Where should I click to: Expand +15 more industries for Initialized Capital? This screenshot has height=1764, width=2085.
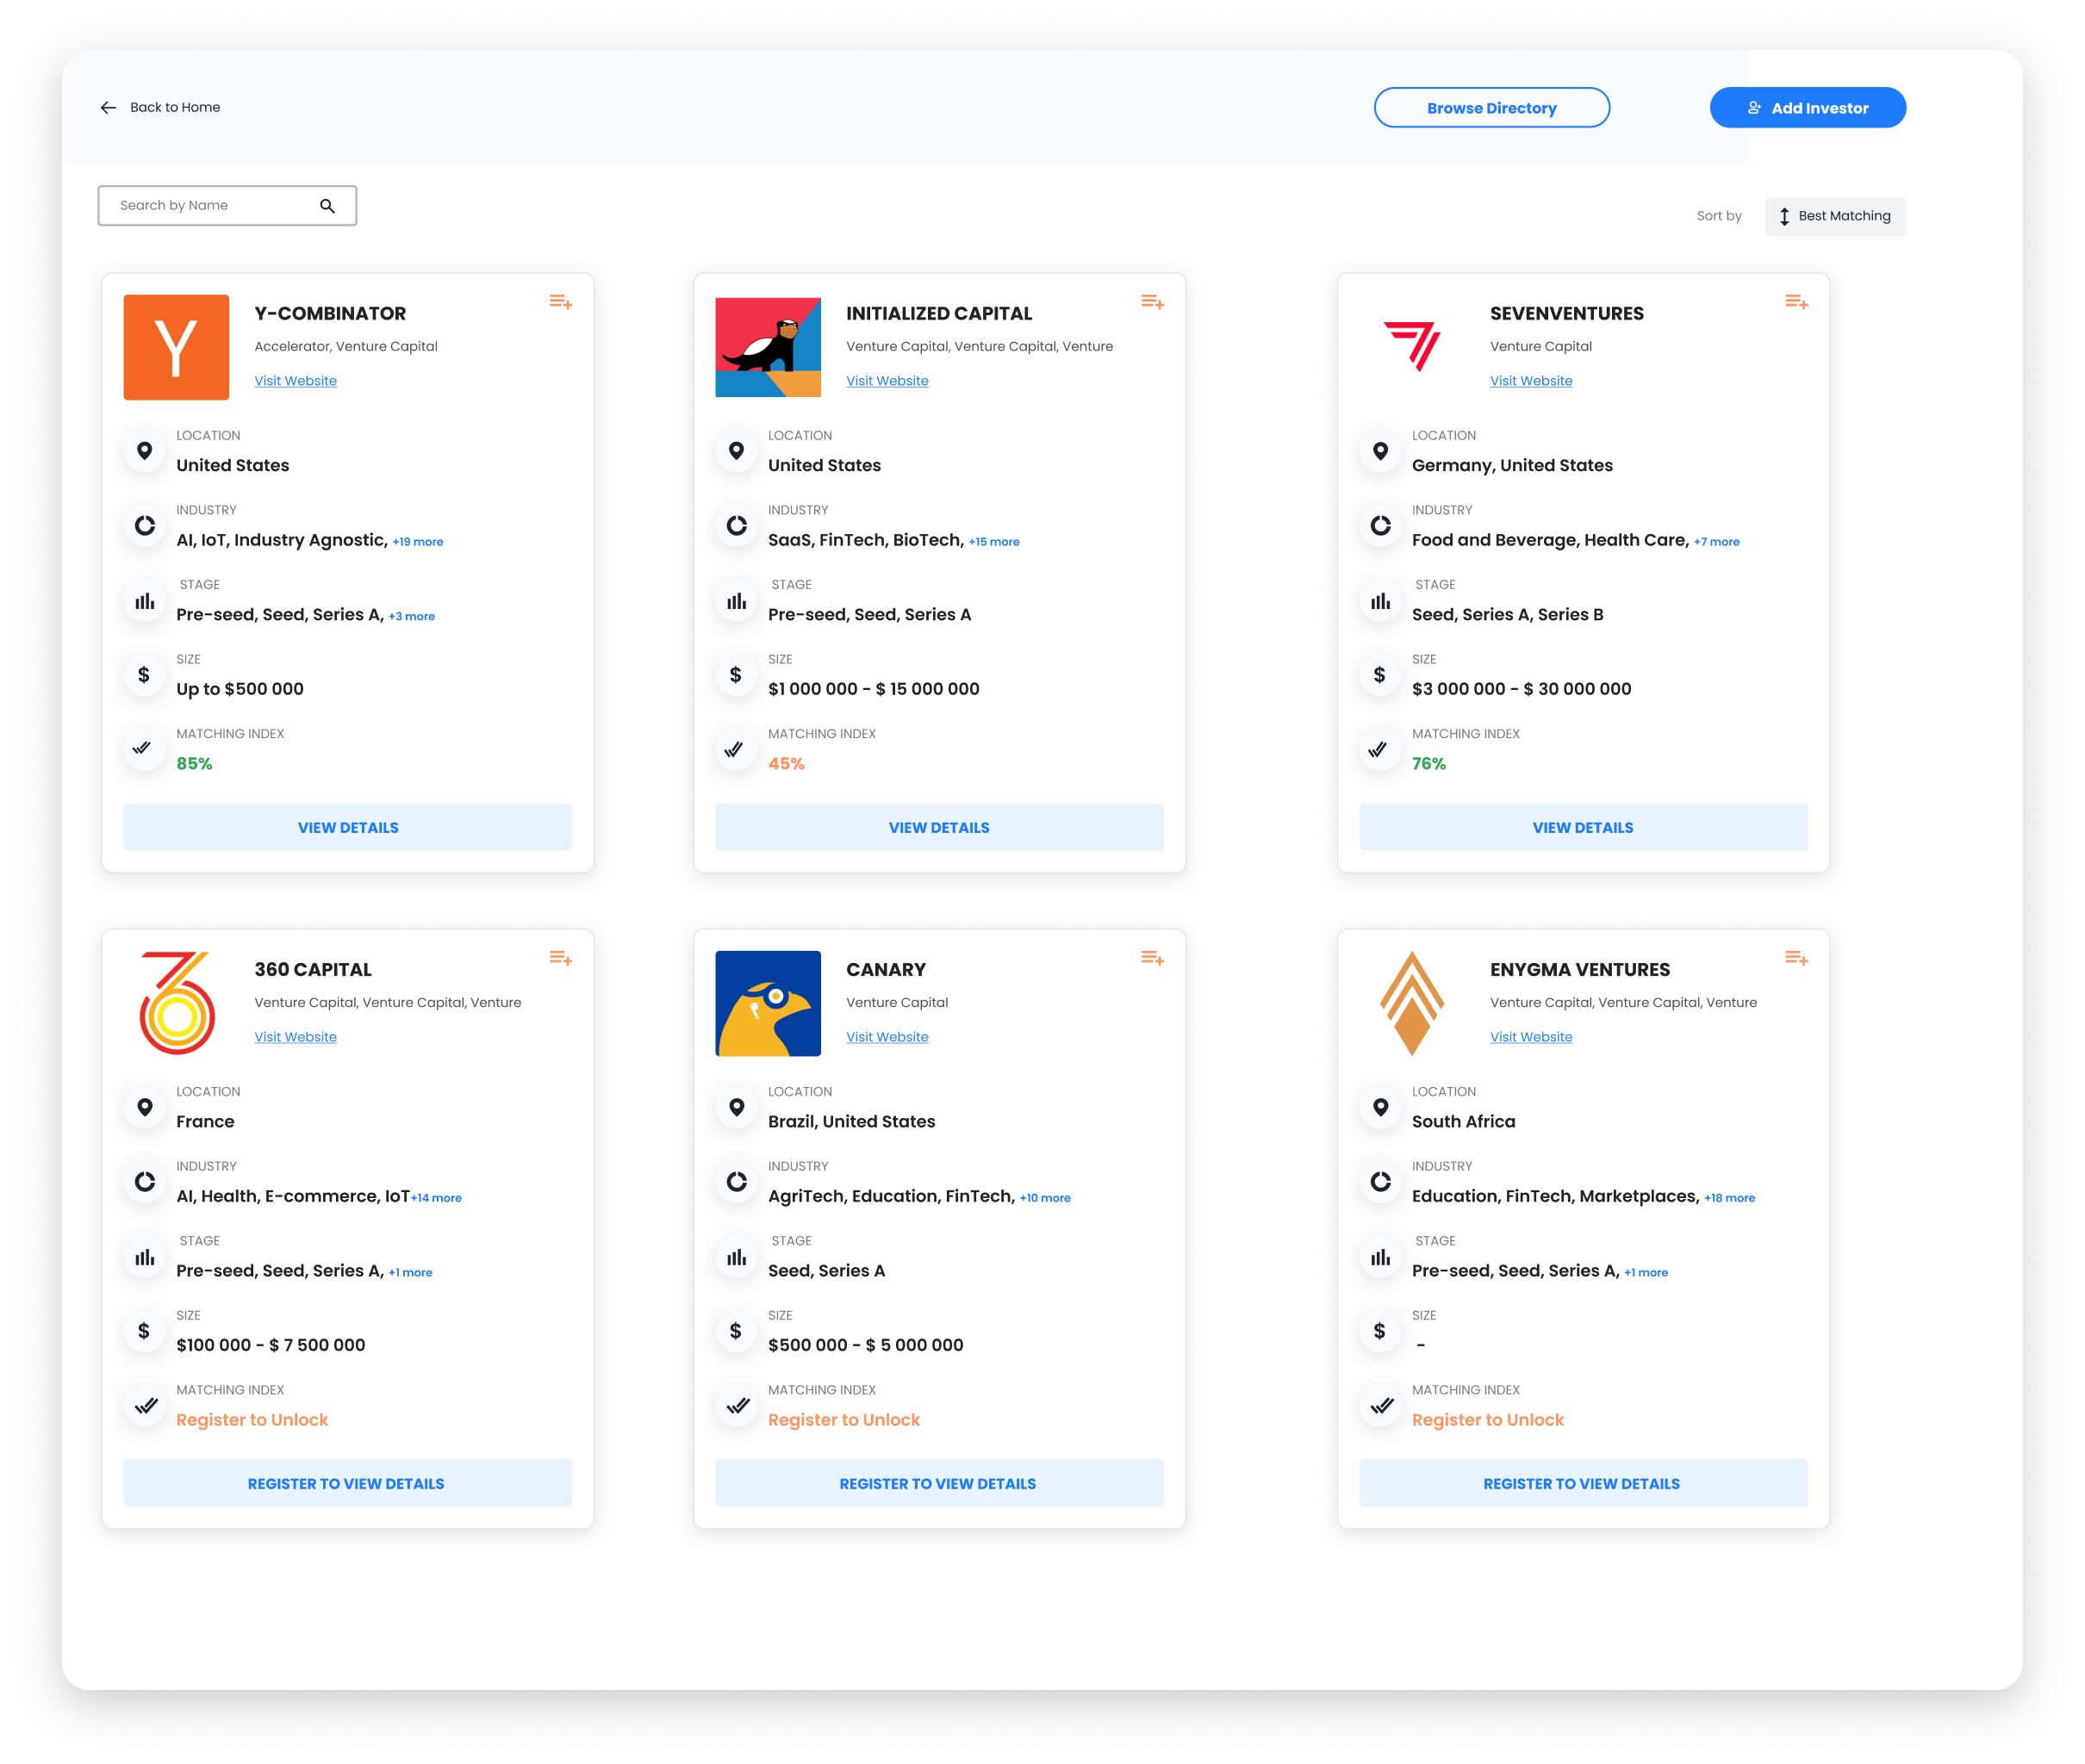click(x=994, y=542)
